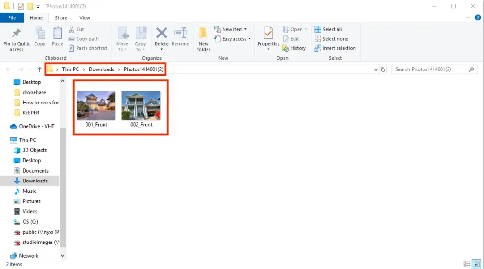Rename the selected file

pyautogui.click(x=180, y=37)
